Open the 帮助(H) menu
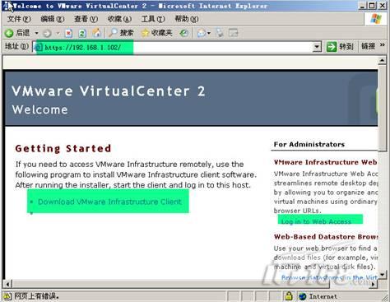Image resolution: width=390 pixels, height=302 pixels. pos(187,19)
